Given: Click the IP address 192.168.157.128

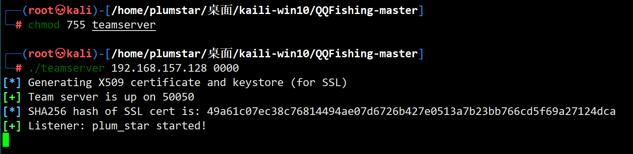Looking at the screenshot, I should [159, 68].
